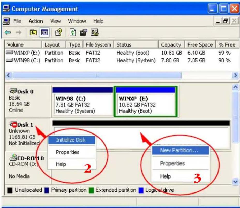Click the '10.81 GB' capacity cell

click(x=171, y=53)
